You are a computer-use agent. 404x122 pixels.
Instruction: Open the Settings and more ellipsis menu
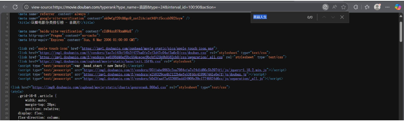click(388, 7)
